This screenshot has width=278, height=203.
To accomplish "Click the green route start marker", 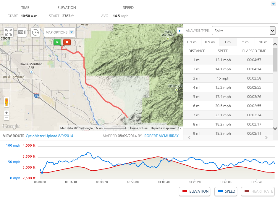I will point(57,42).
